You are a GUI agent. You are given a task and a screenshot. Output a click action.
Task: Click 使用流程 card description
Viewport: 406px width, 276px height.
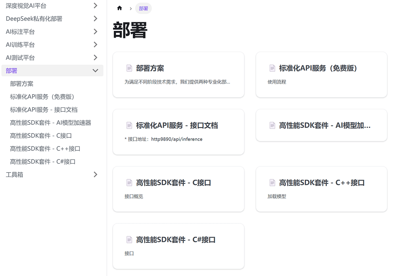click(x=276, y=82)
